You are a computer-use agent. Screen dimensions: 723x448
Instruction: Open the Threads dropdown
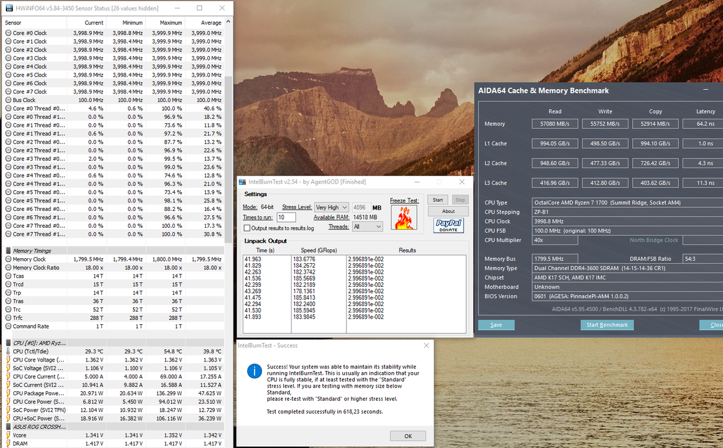click(367, 226)
